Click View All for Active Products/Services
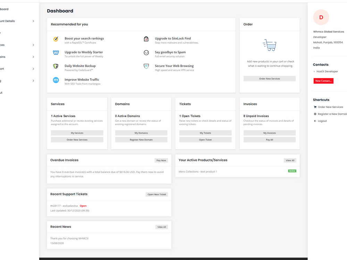Image resolution: width=347 pixels, height=260 pixels. 290,161
